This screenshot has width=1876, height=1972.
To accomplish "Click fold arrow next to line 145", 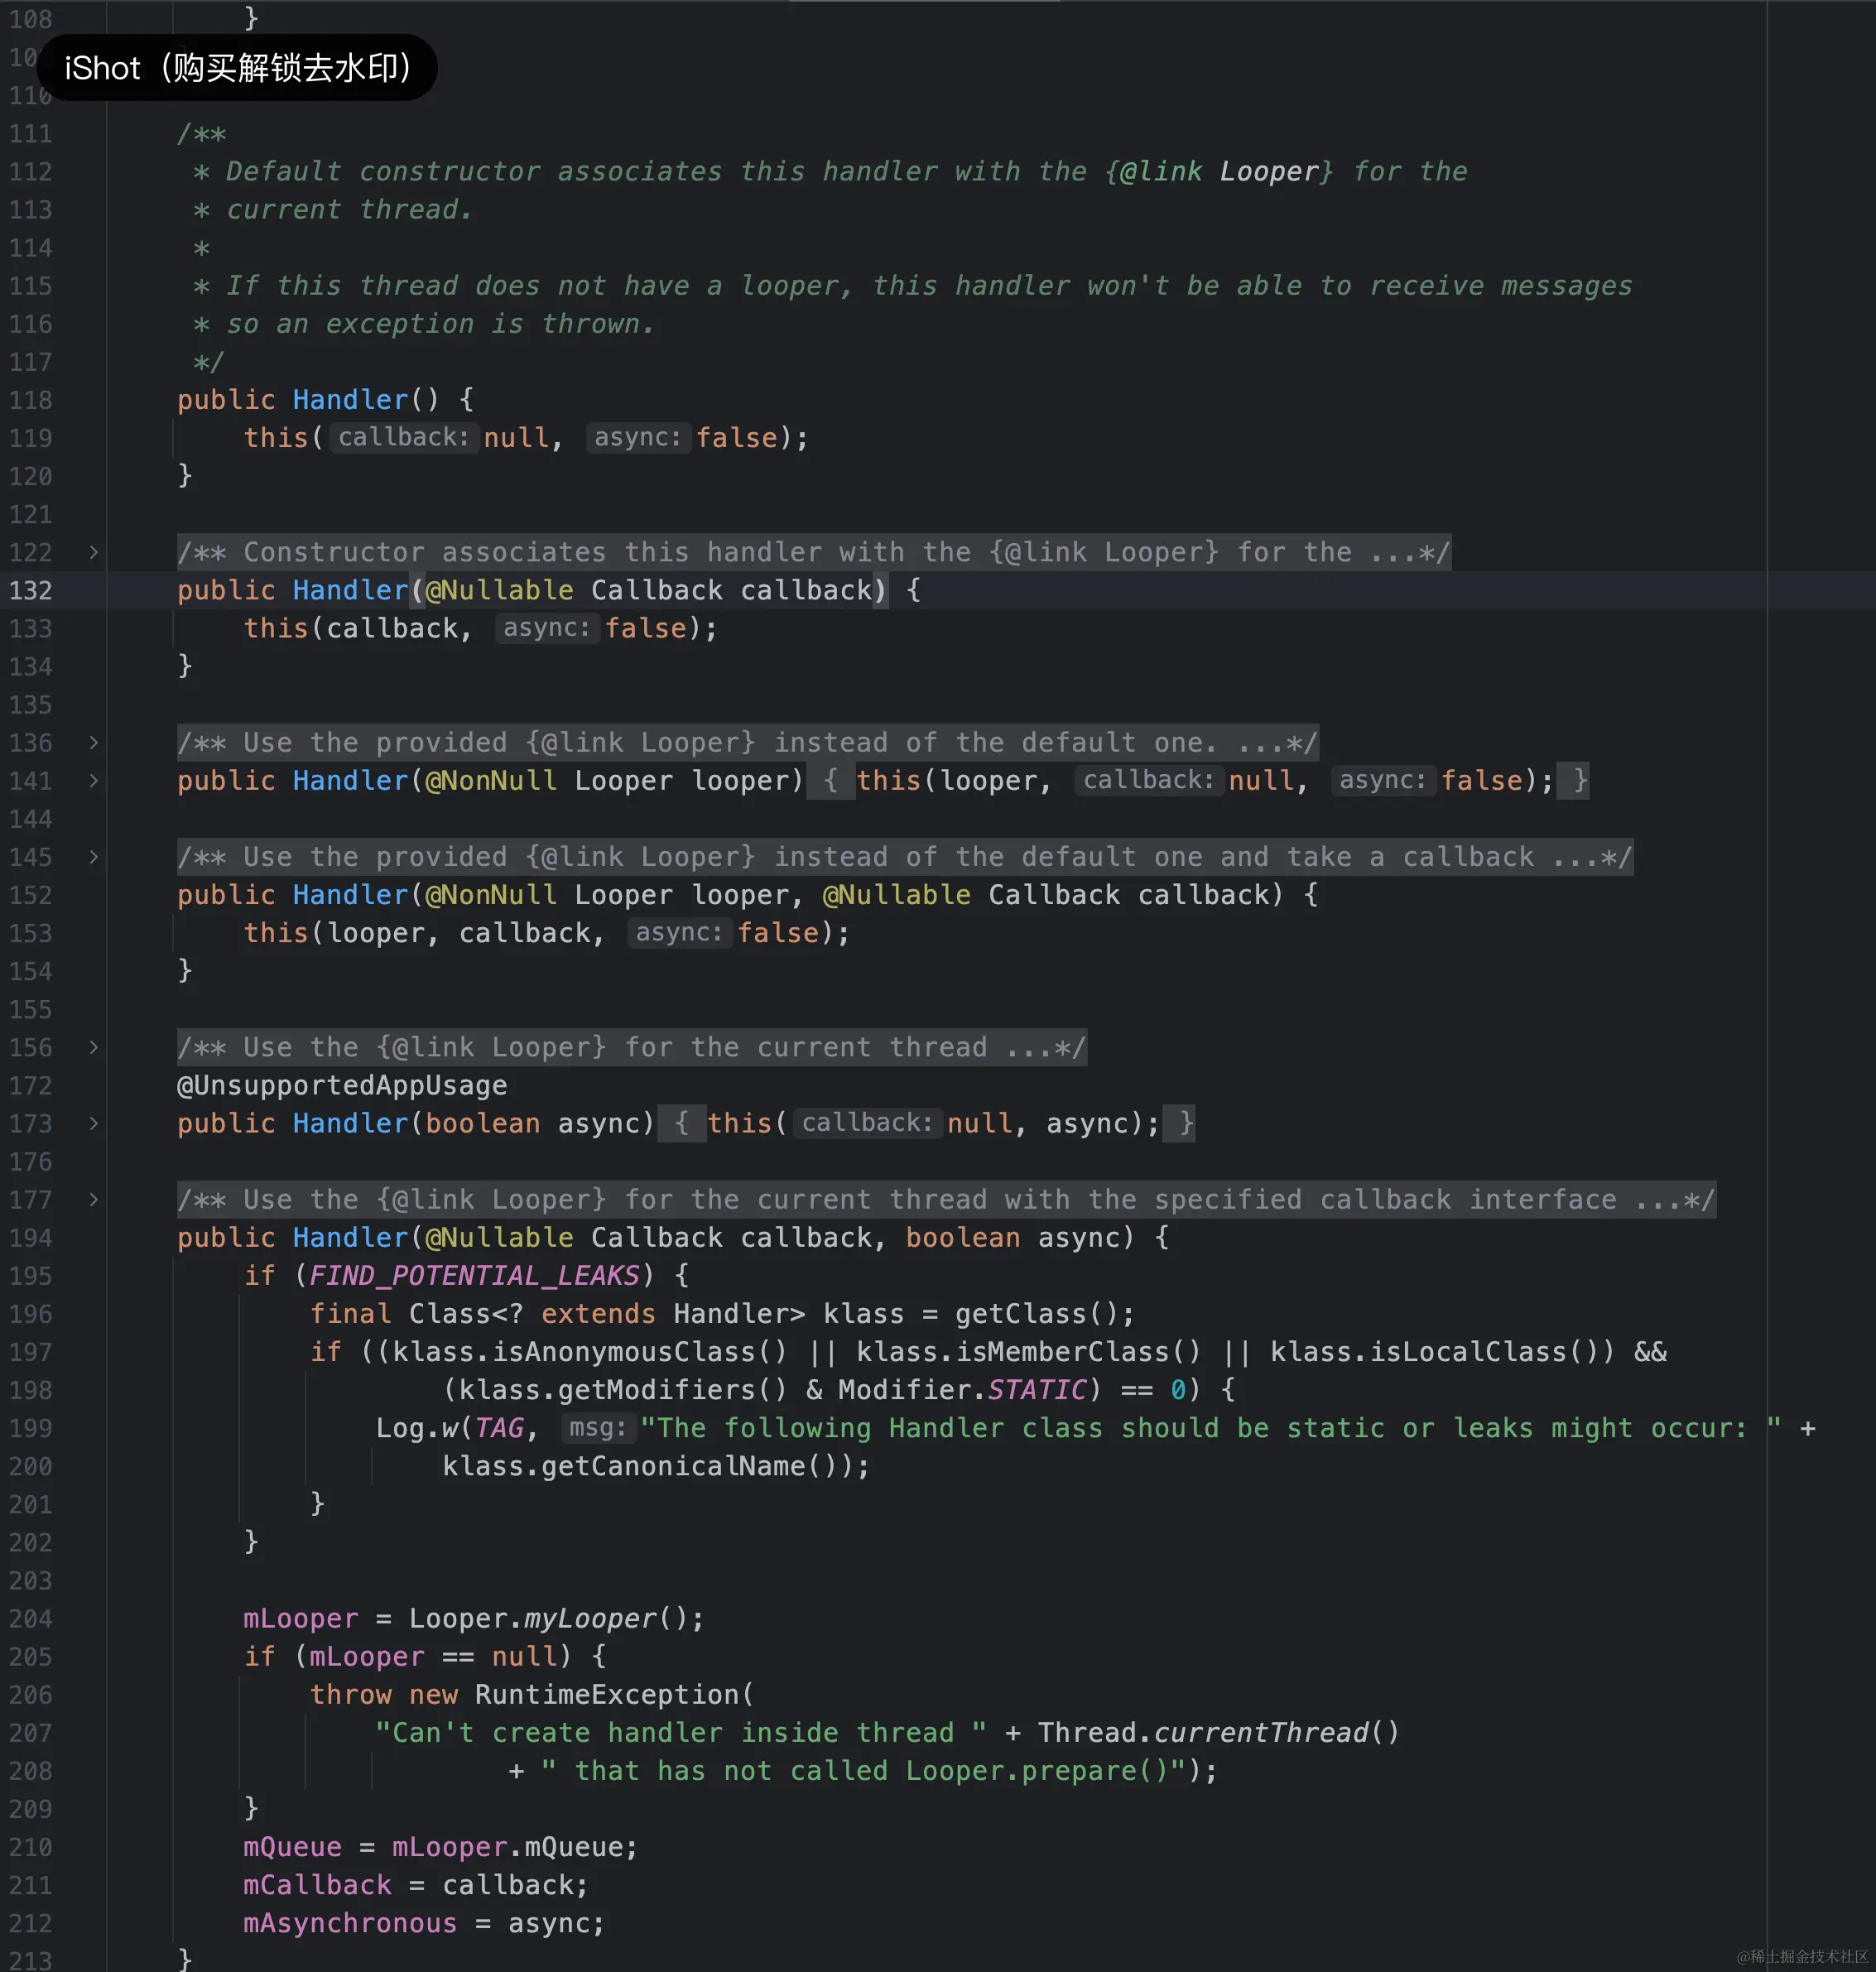I will [x=93, y=857].
